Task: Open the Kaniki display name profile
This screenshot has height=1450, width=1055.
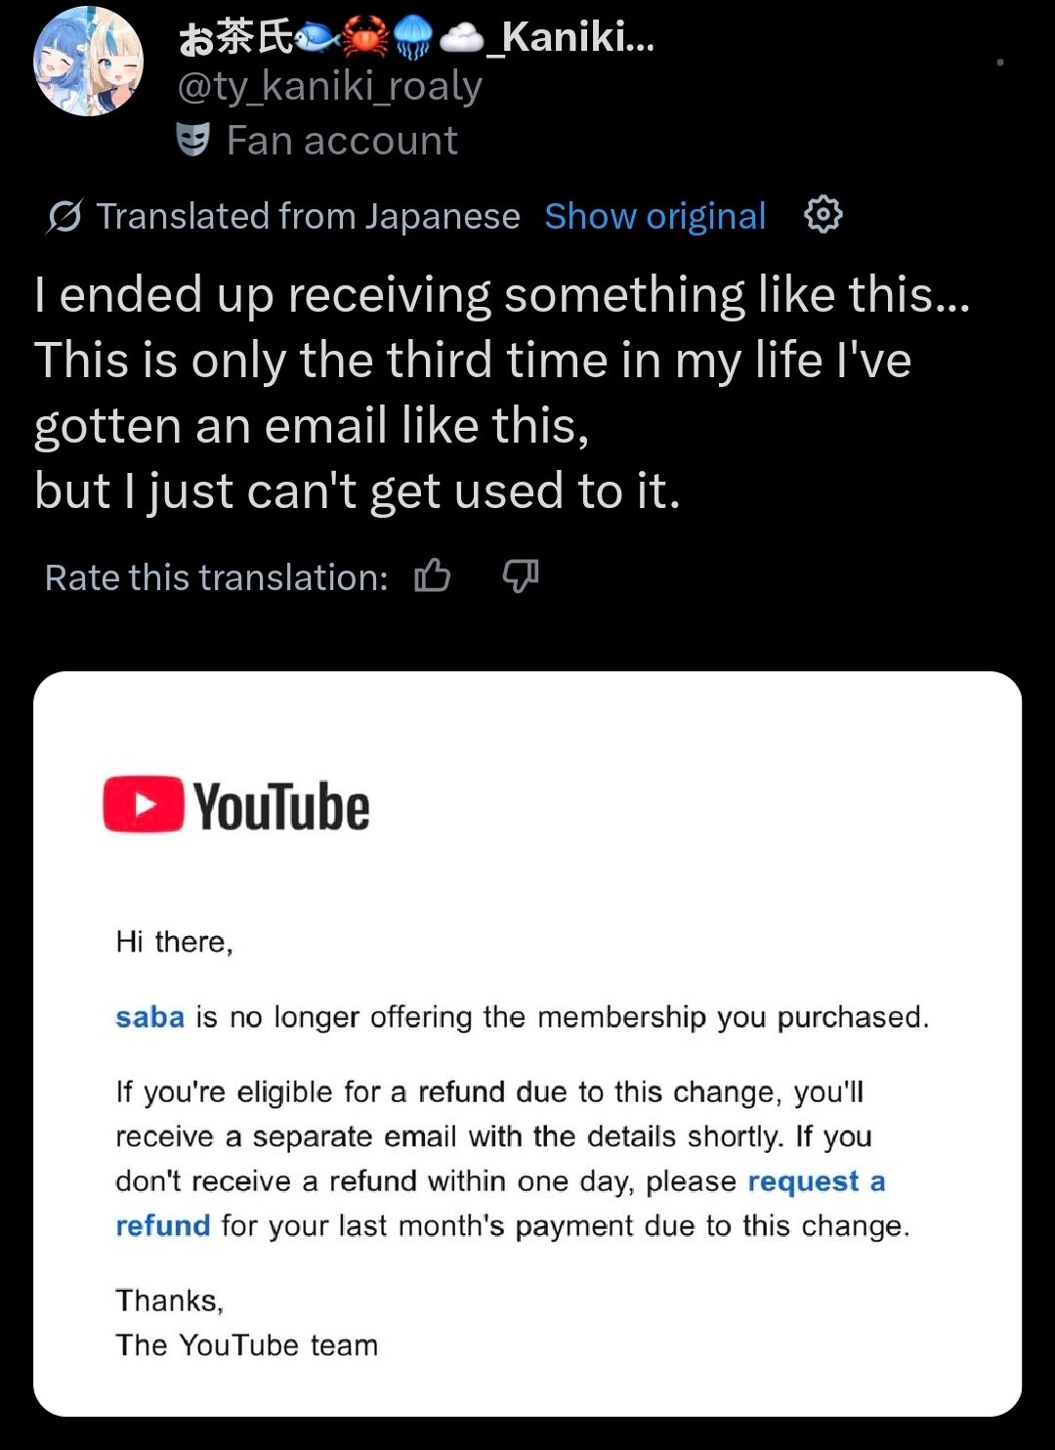Action: click(416, 37)
